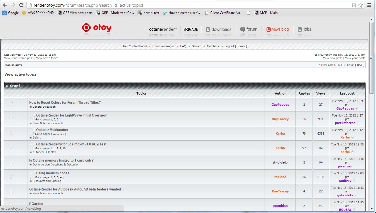This screenshot has width=376, height=213.
Task: View author profile roeland
Action: tap(280, 177)
